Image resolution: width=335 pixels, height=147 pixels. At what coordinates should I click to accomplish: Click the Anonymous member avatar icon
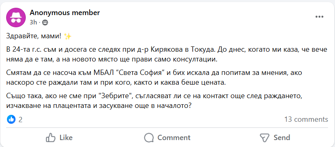pos(16,18)
